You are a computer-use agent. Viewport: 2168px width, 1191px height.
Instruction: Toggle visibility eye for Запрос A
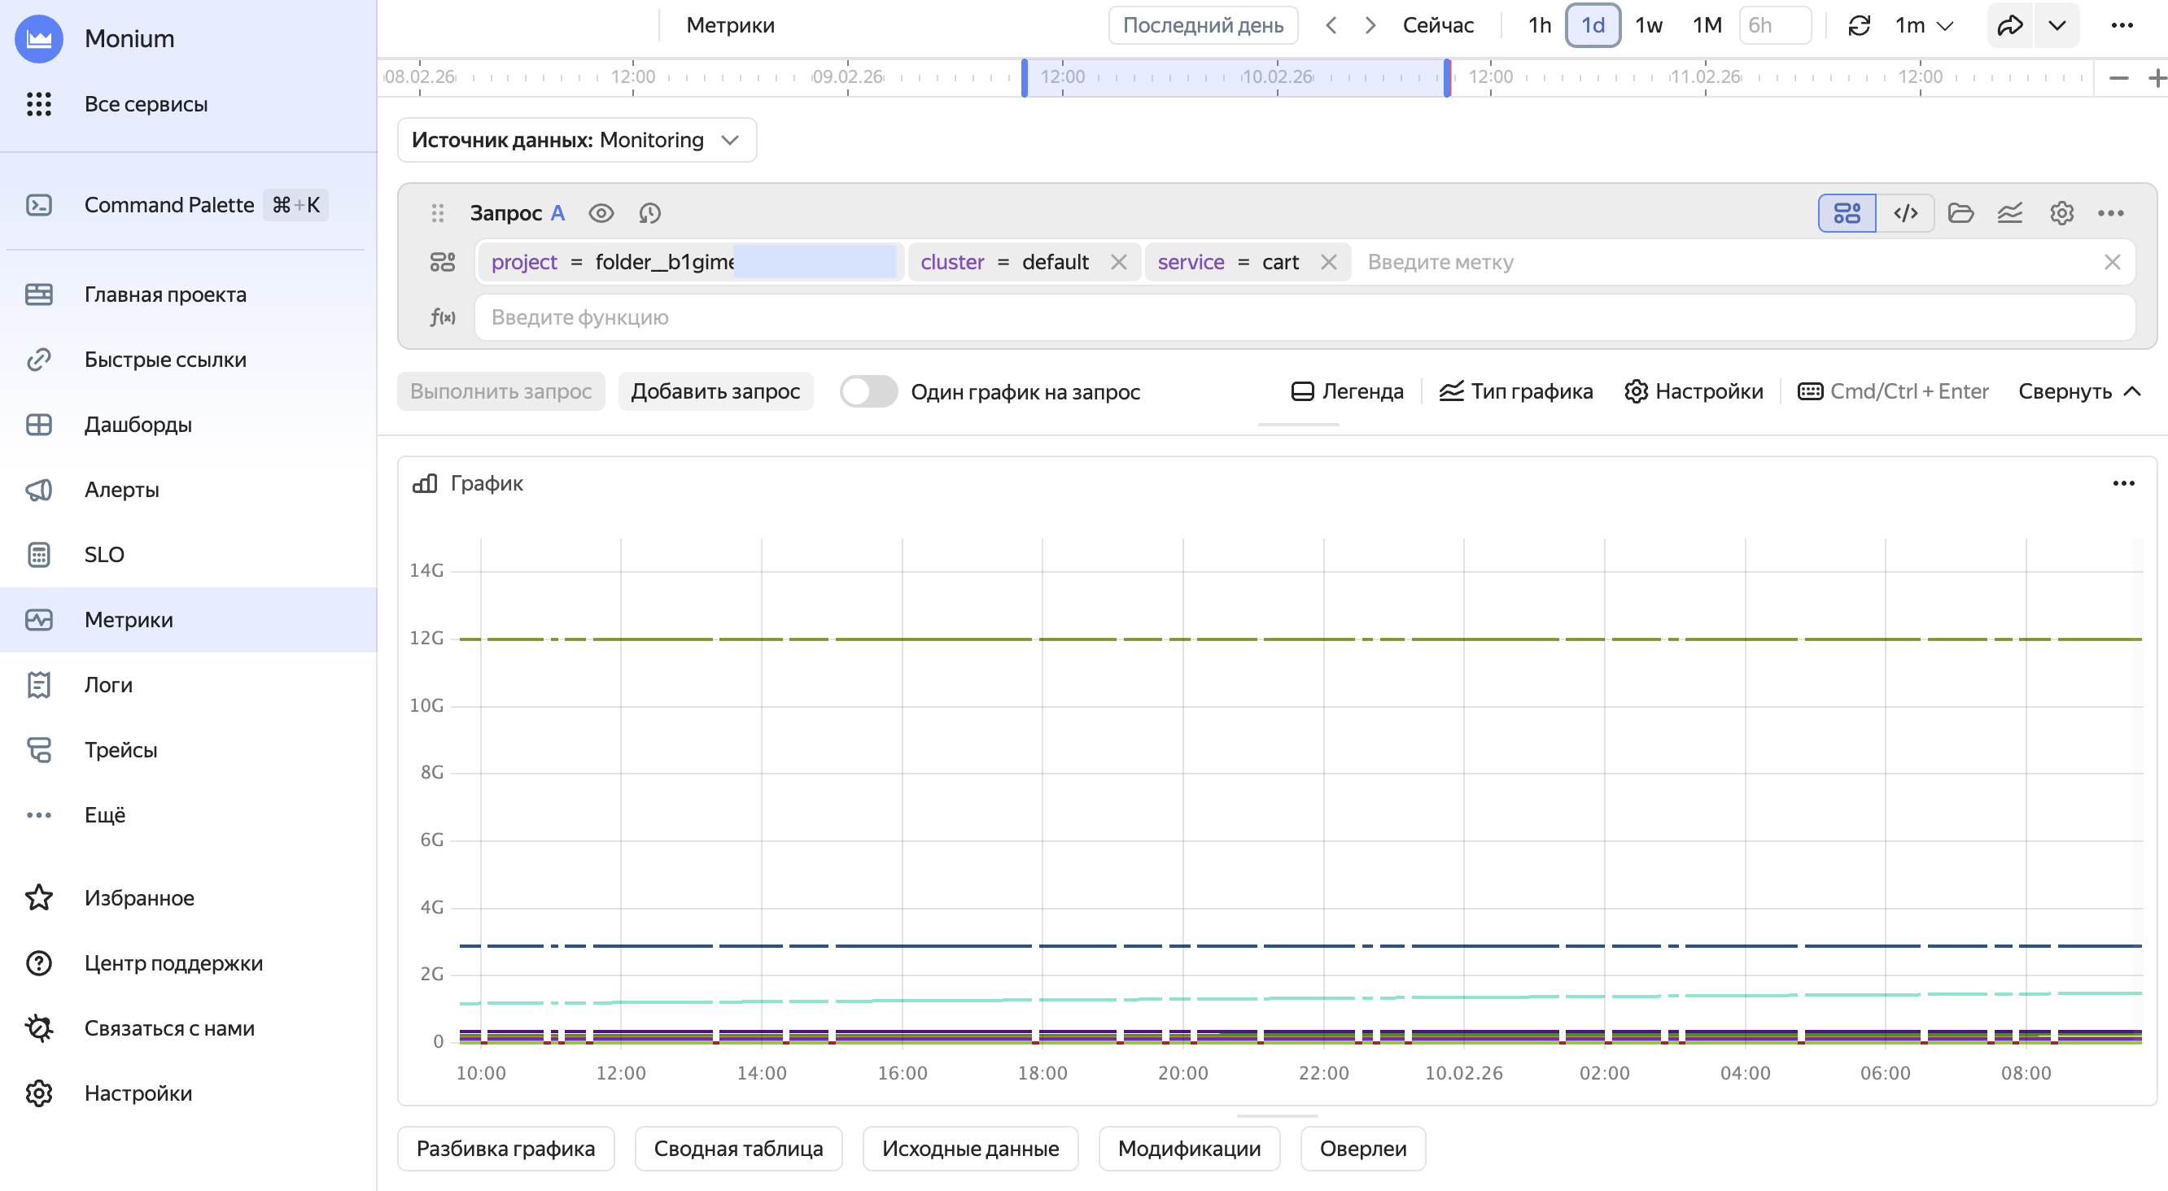click(x=601, y=214)
